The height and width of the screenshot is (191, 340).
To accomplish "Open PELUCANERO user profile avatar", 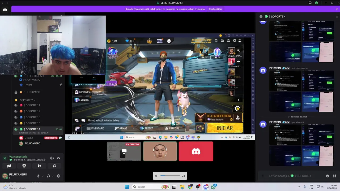I will click(5, 176).
